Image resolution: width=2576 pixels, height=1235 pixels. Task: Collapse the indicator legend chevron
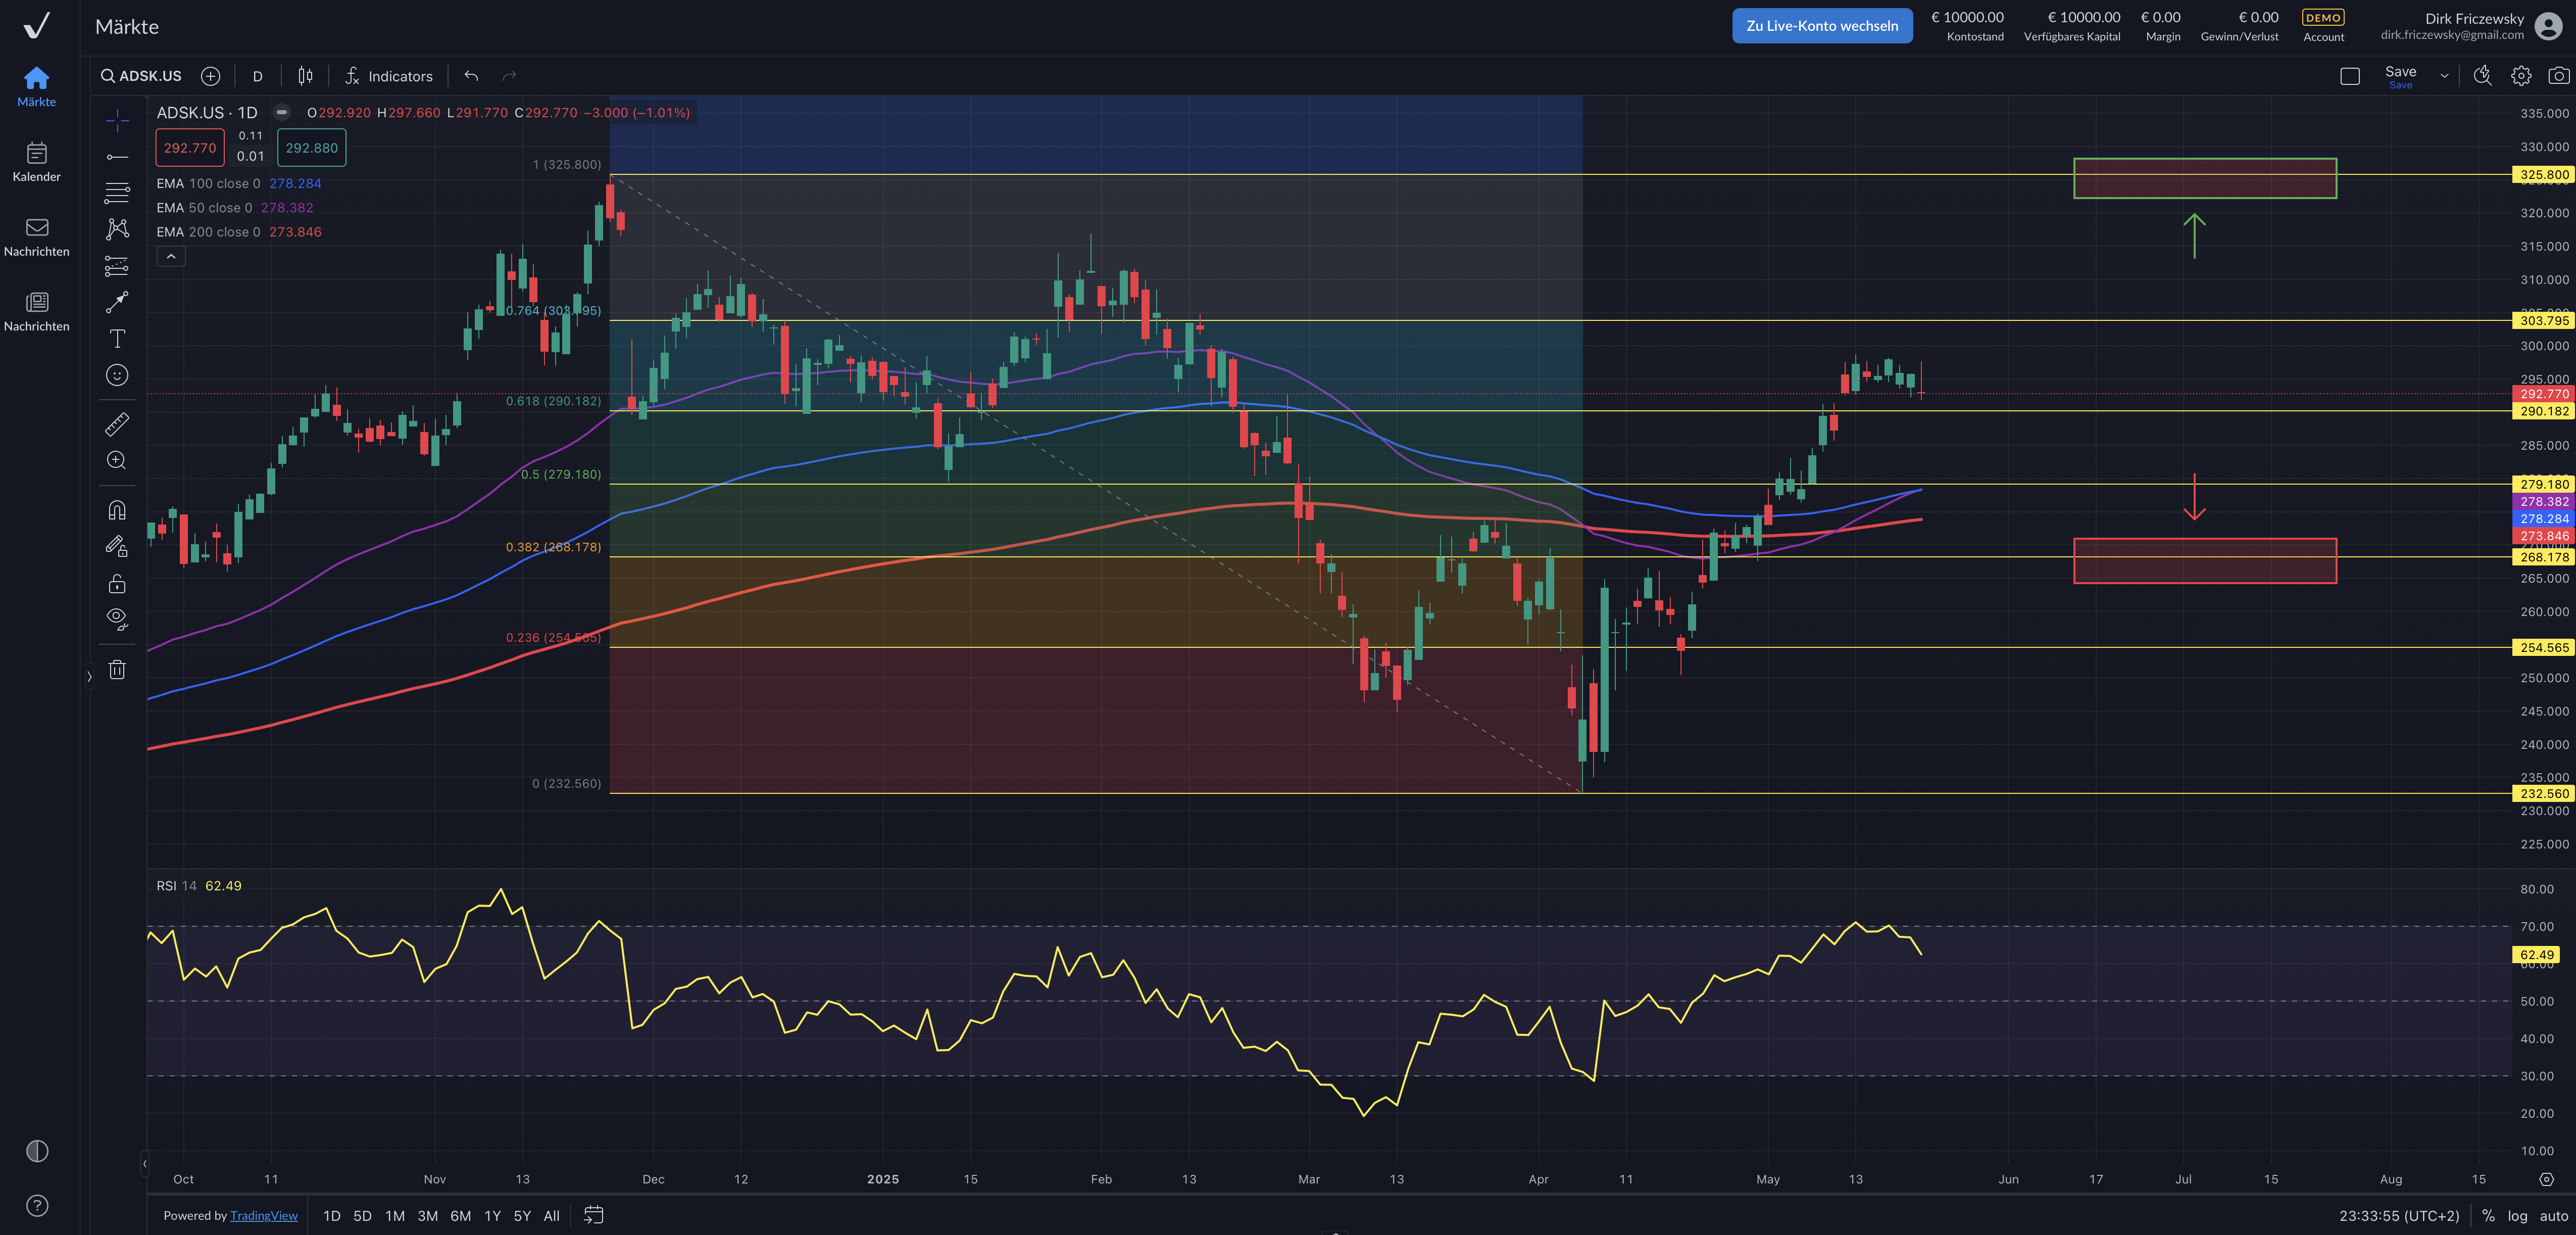[171, 257]
